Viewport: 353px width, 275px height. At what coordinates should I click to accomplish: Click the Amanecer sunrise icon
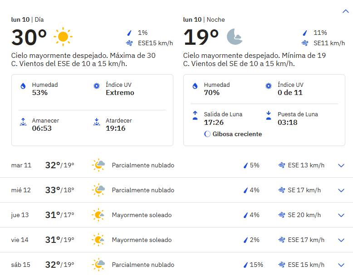click(23, 122)
